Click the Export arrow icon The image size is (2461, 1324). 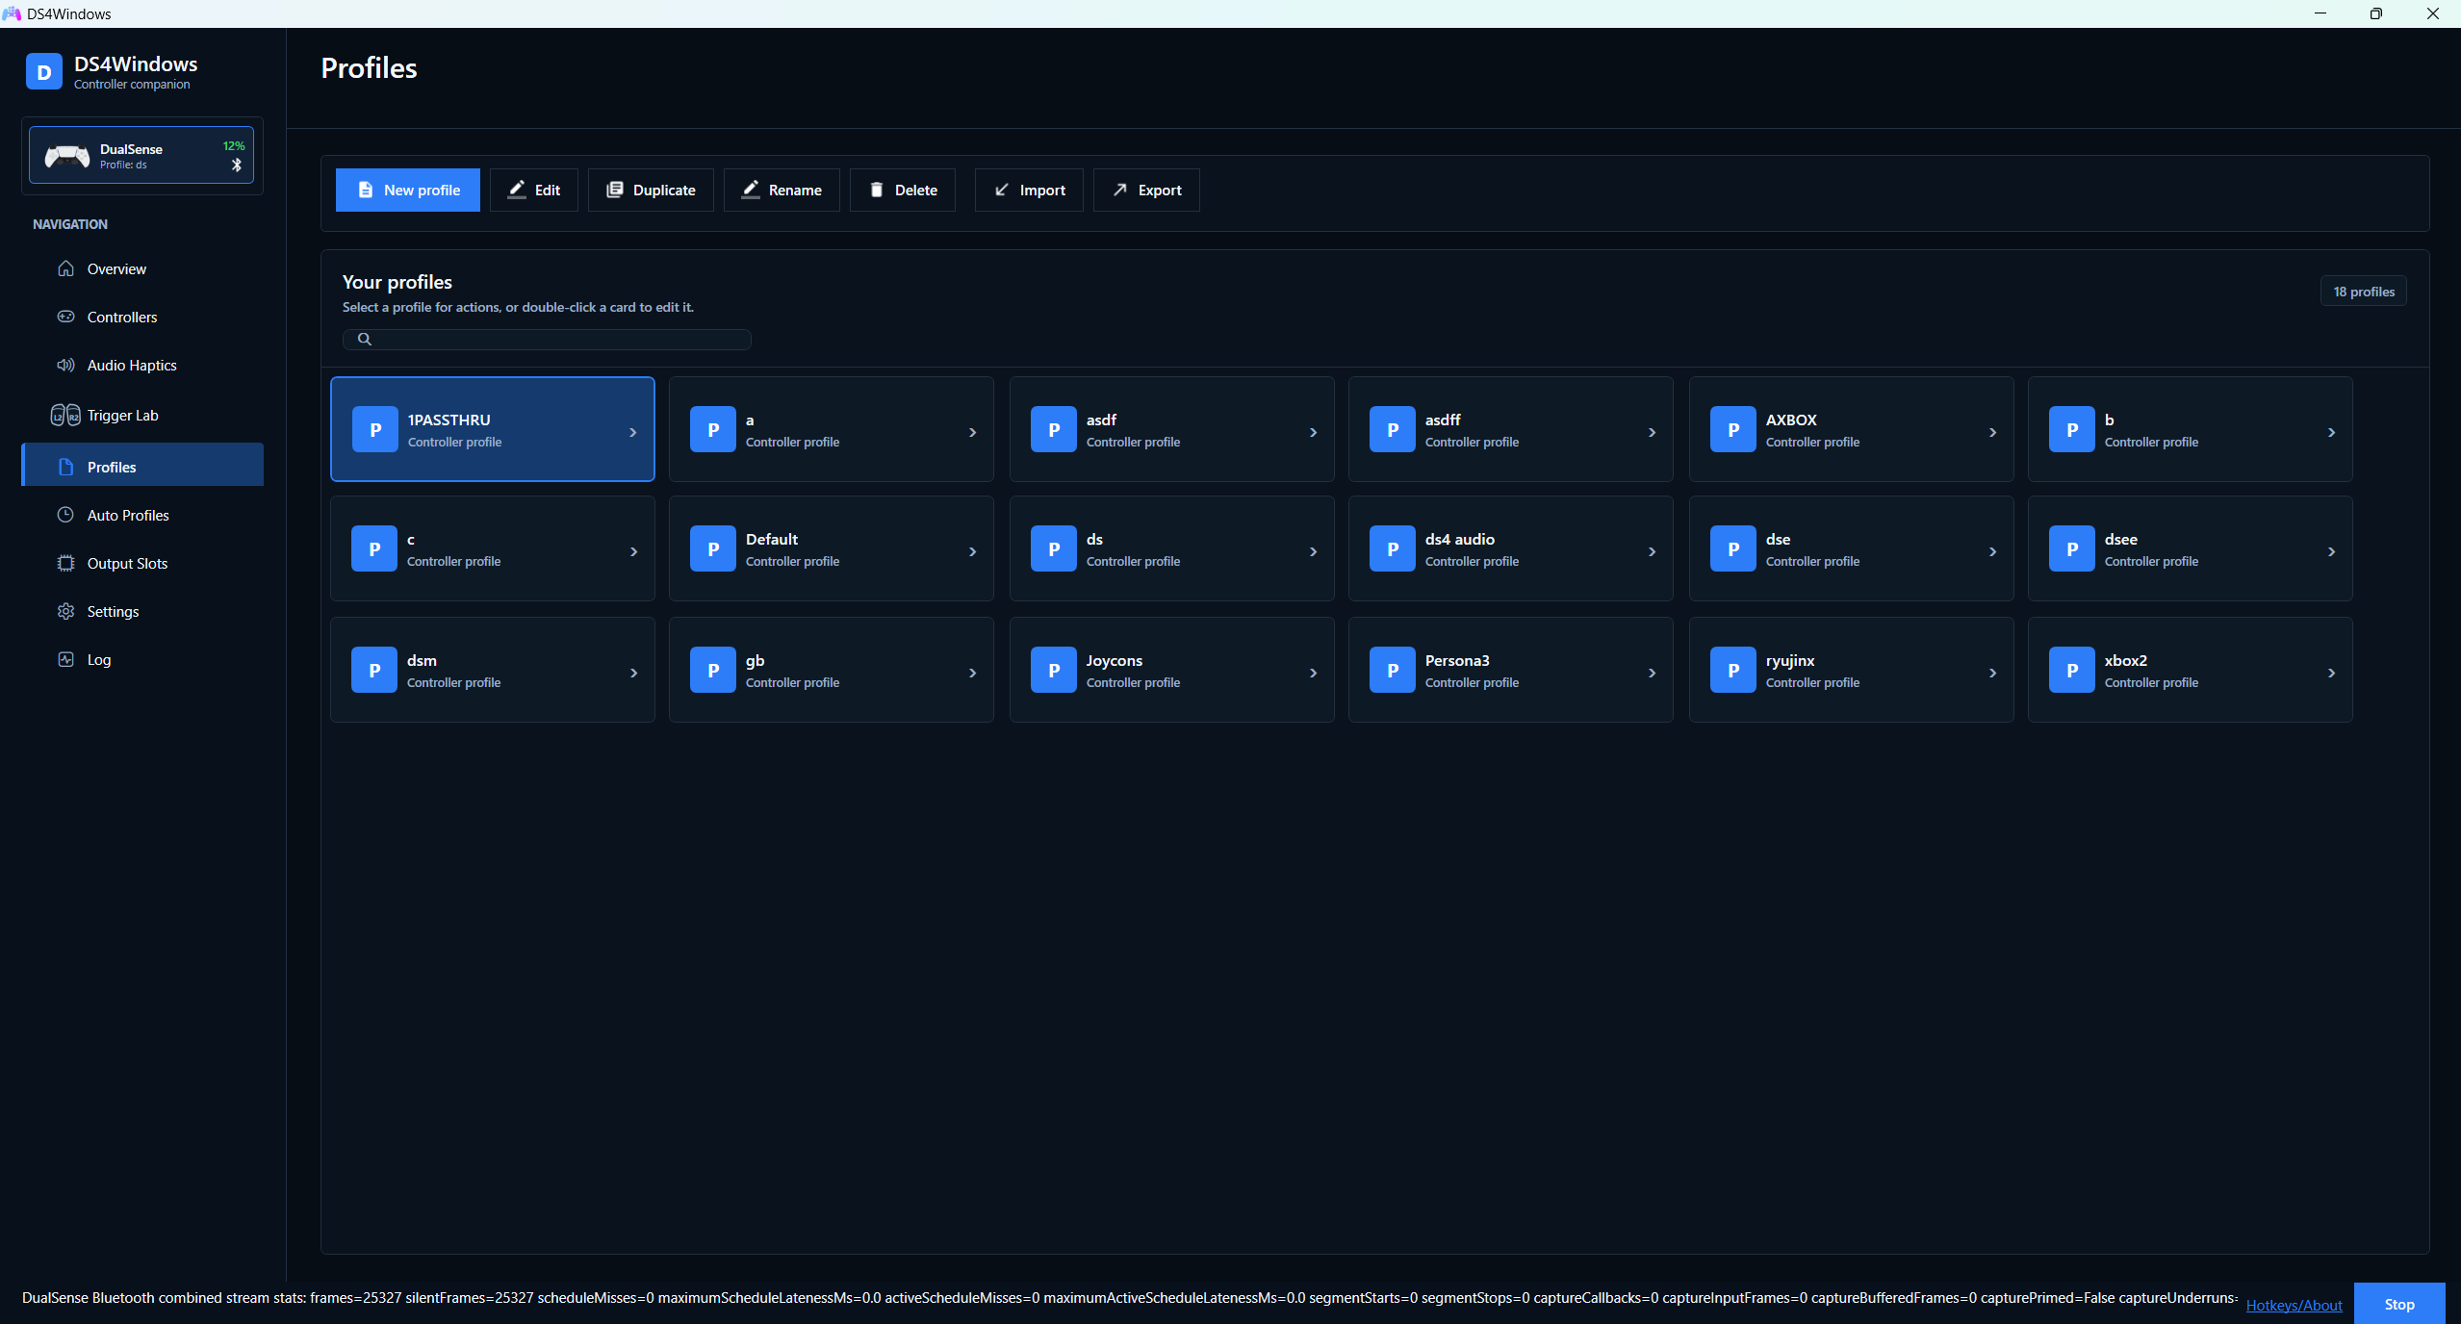pyautogui.click(x=1120, y=190)
